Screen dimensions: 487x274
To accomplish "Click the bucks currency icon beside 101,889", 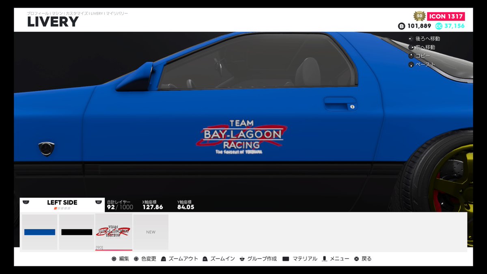I will point(401,26).
